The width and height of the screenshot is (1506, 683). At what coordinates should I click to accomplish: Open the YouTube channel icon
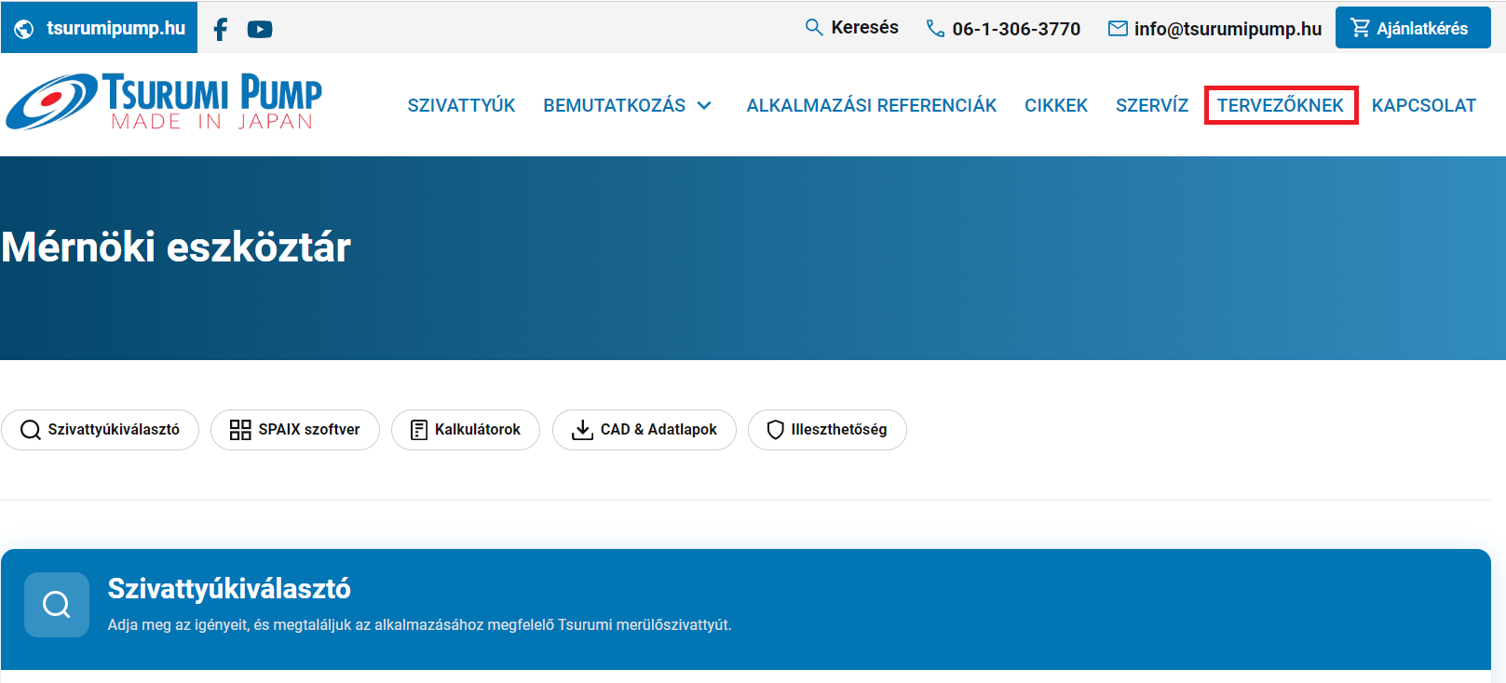click(x=260, y=29)
